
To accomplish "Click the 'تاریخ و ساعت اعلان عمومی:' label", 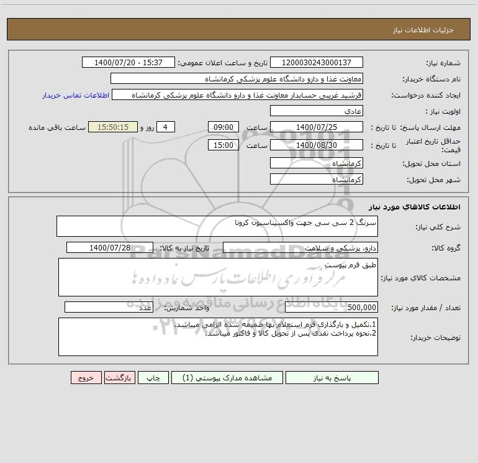I will pos(222,63).
